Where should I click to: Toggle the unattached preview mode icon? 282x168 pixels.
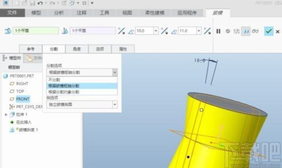pyautogui.click(x=237, y=31)
